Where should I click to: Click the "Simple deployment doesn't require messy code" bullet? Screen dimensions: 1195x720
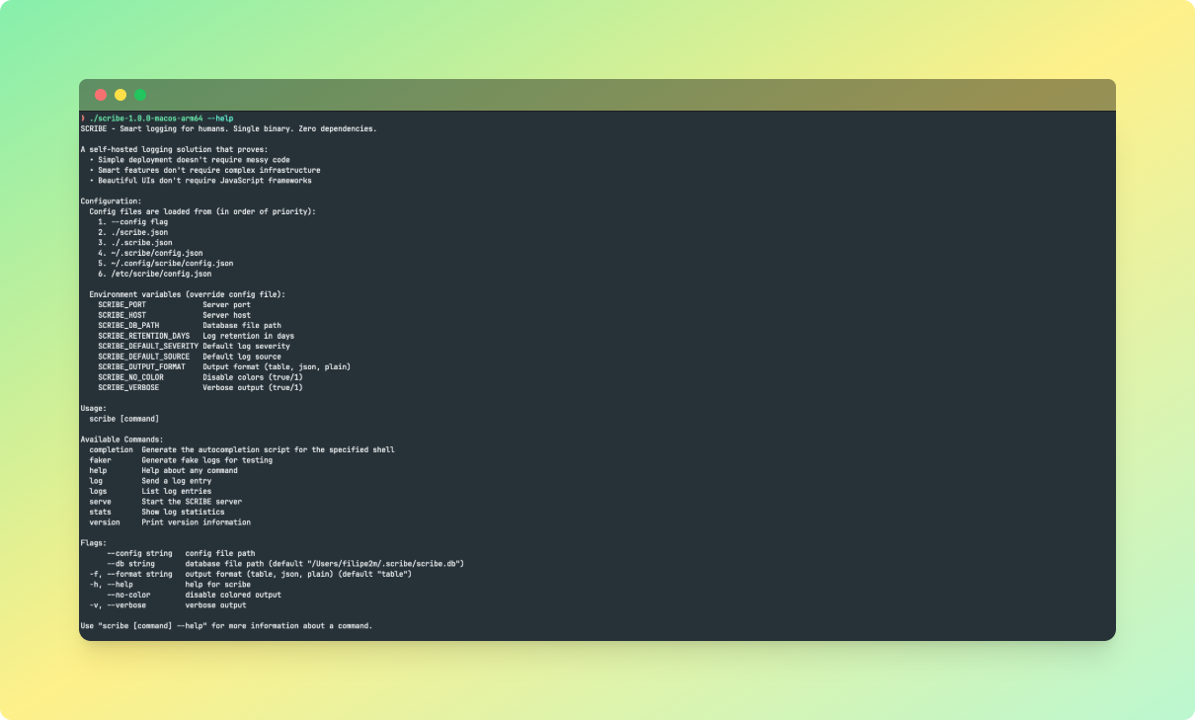(190, 159)
